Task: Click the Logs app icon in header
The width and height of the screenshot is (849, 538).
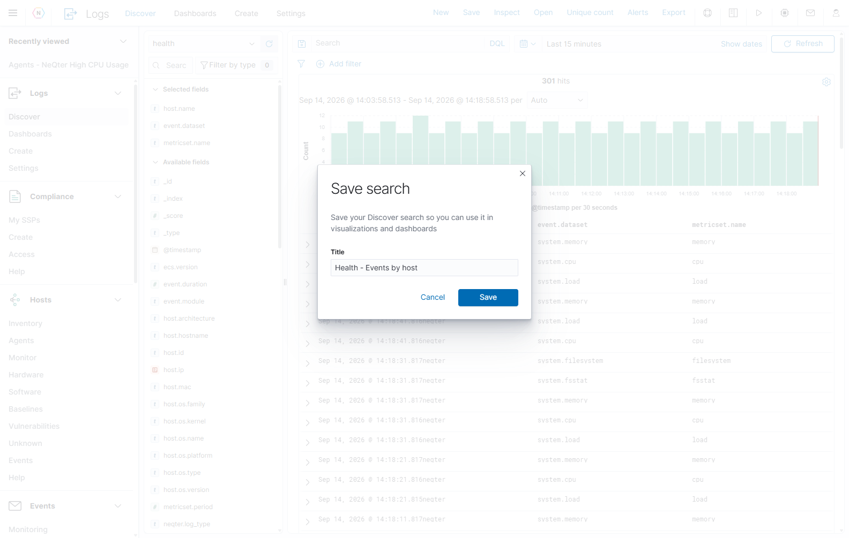Action: pos(70,13)
